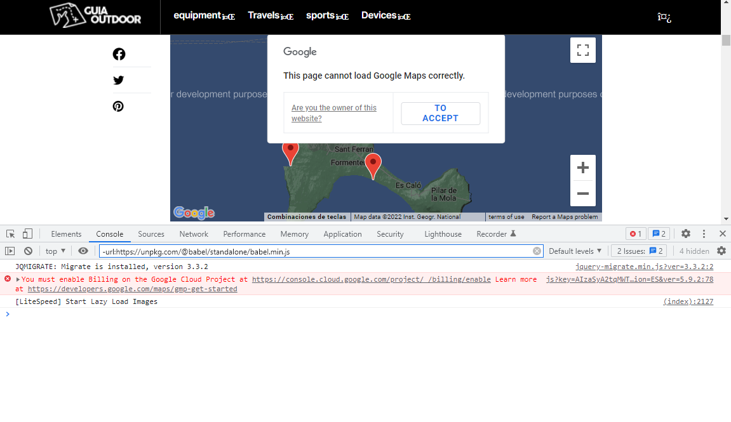Zoom in on the map
Viewport: 731px width, 422px height.
click(x=583, y=168)
